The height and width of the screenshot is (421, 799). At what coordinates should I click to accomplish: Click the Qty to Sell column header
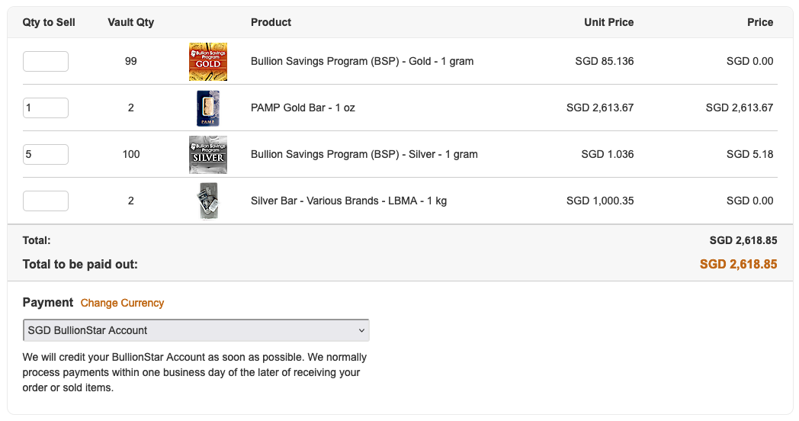pyautogui.click(x=49, y=22)
